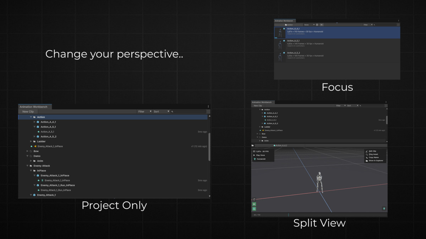
Task: Toggle the teal humanoid icon bottom-right of viewport
Action: 384,209
